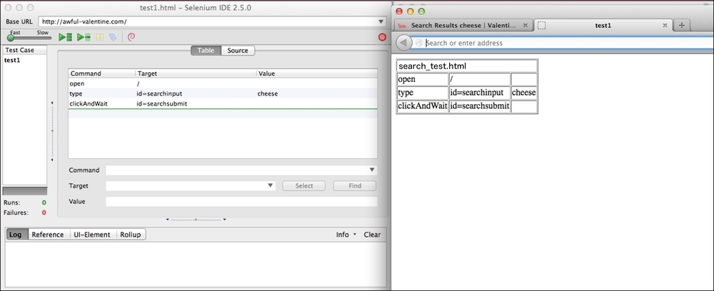The width and height of the screenshot is (714, 291).
Task: Open the Command combo box dropdown
Action: [373, 170]
